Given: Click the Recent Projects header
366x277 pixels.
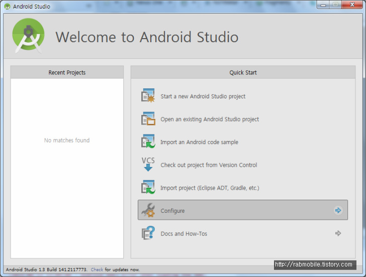Looking at the screenshot, I should point(67,72).
